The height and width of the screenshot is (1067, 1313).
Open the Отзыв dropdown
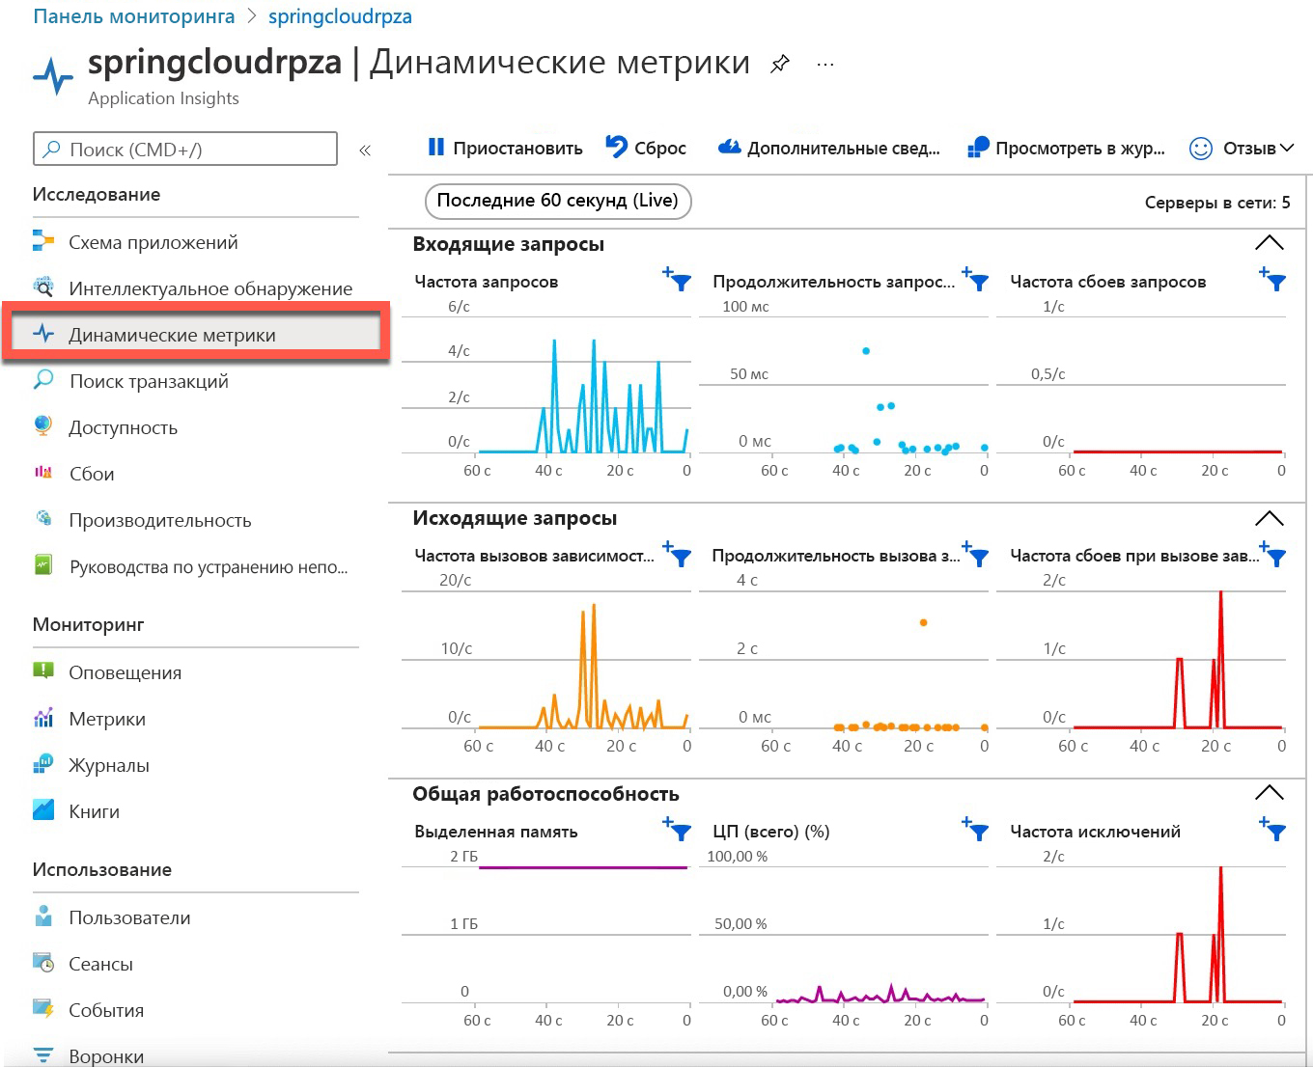[x=1242, y=149]
